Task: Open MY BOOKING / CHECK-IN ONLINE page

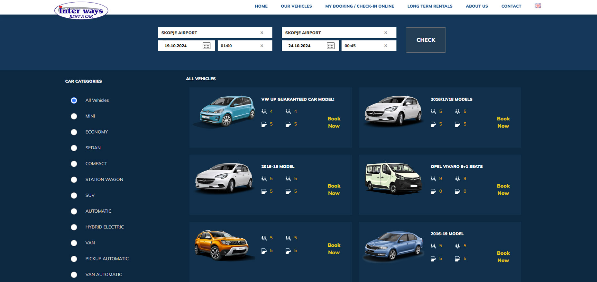Action: point(360,6)
